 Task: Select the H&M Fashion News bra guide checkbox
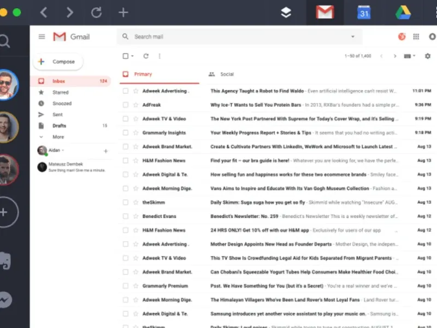pyautogui.click(x=126, y=161)
